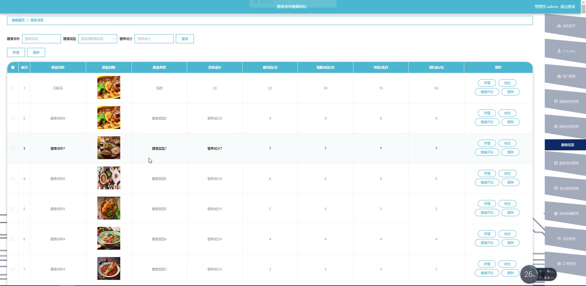Screen dimensions: 586x286
Task: Open 系统管理 in the sidebar
Action: [566, 239]
